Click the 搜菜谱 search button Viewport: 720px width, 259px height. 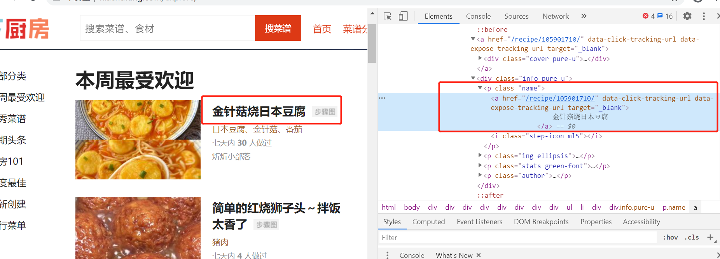(x=278, y=28)
